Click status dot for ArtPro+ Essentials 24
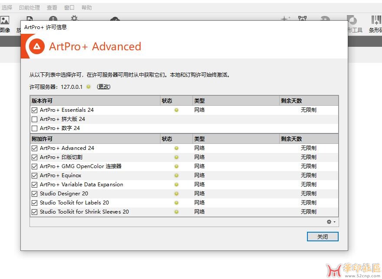Viewport: 382px width, 279px height. pos(176,110)
